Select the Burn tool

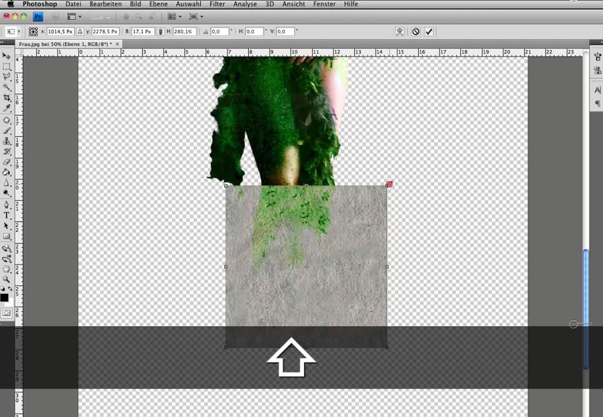pyautogui.click(x=6, y=193)
